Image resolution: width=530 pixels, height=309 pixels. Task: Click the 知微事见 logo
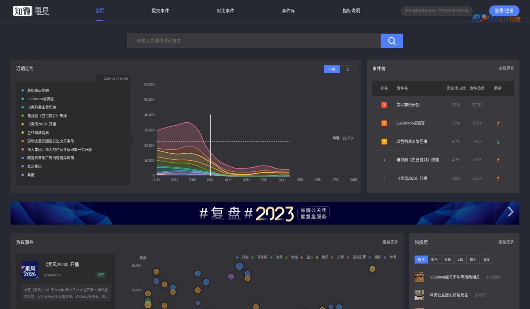pyautogui.click(x=31, y=11)
